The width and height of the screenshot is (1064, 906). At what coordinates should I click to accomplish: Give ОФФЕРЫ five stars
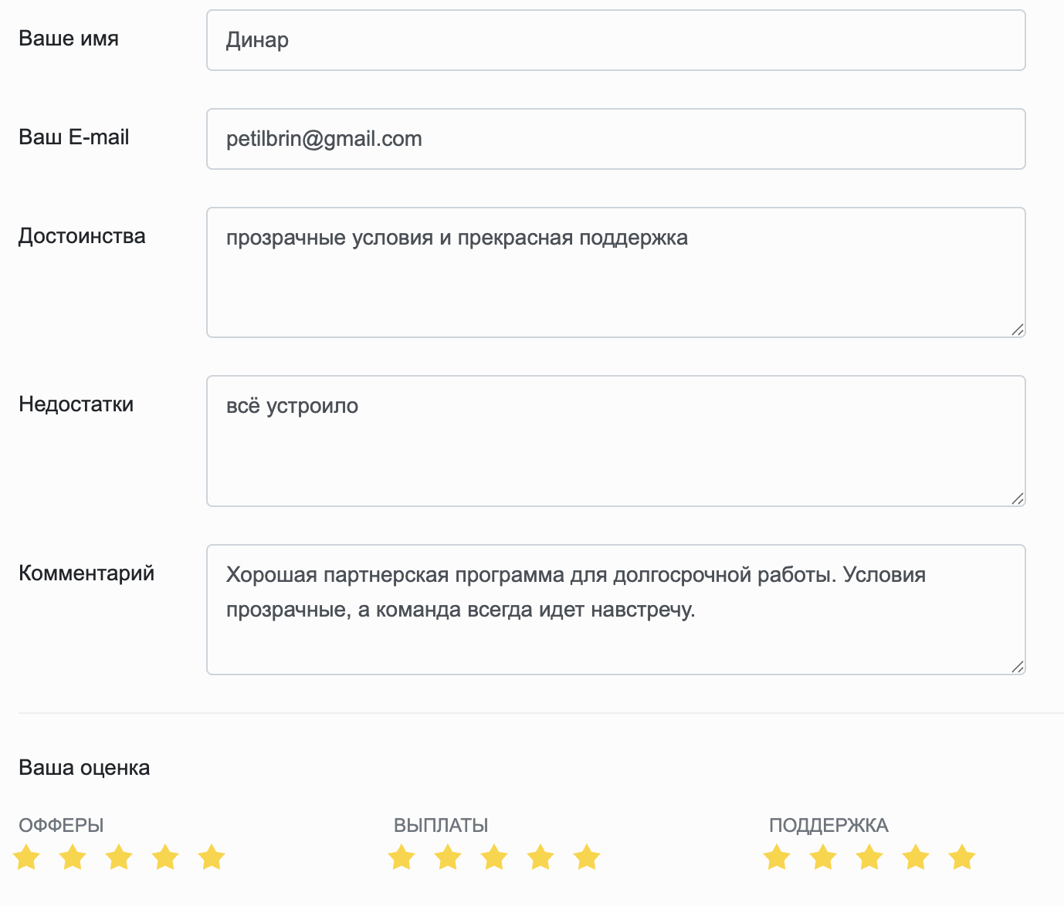coord(212,857)
